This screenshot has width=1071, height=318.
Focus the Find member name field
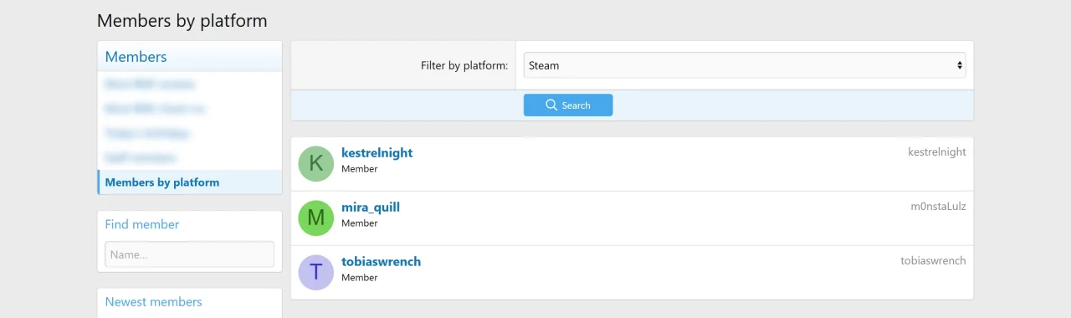[x=189, y=254]
